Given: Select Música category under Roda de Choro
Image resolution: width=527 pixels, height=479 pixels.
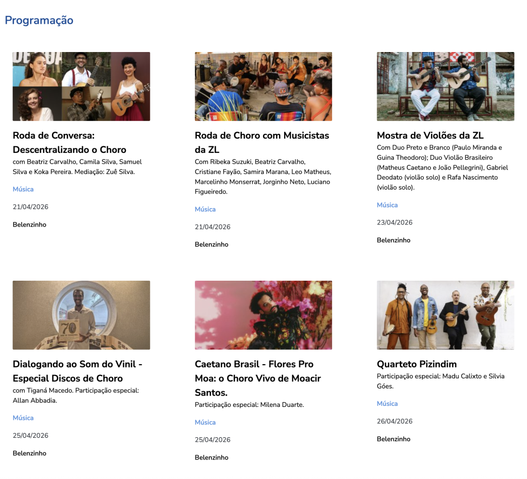Looking at the screenshot, I should [205, 209].
